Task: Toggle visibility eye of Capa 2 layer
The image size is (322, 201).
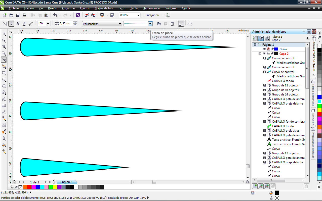Action: coord(264,54)
